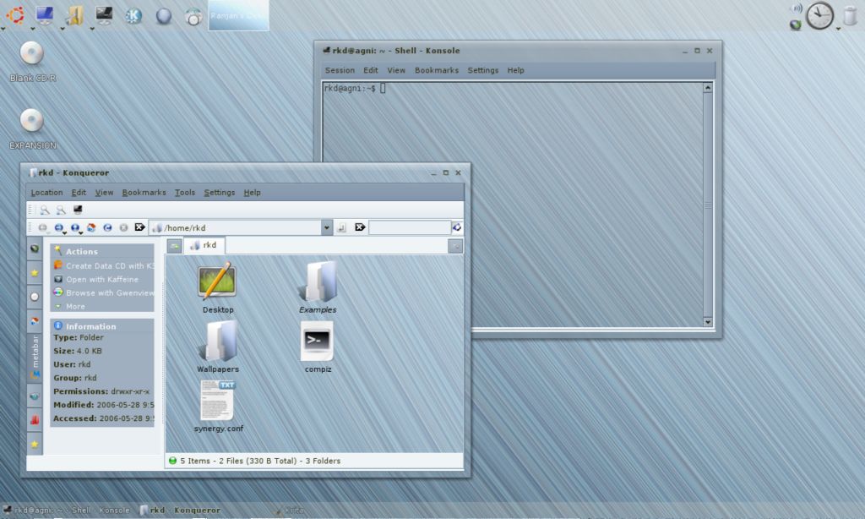The width and height of the screenshot is (865, 519).
Task: Click Create Data CD with K3b action
Action: tap(104, 265)
